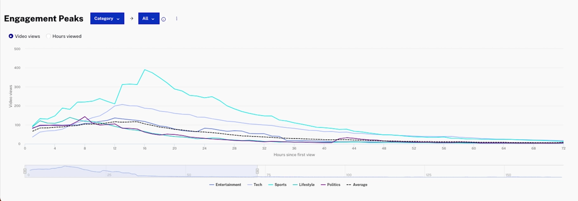Open the Category dropdown
Viewport: 578px width, 201px height.
[x=107, y=19]
